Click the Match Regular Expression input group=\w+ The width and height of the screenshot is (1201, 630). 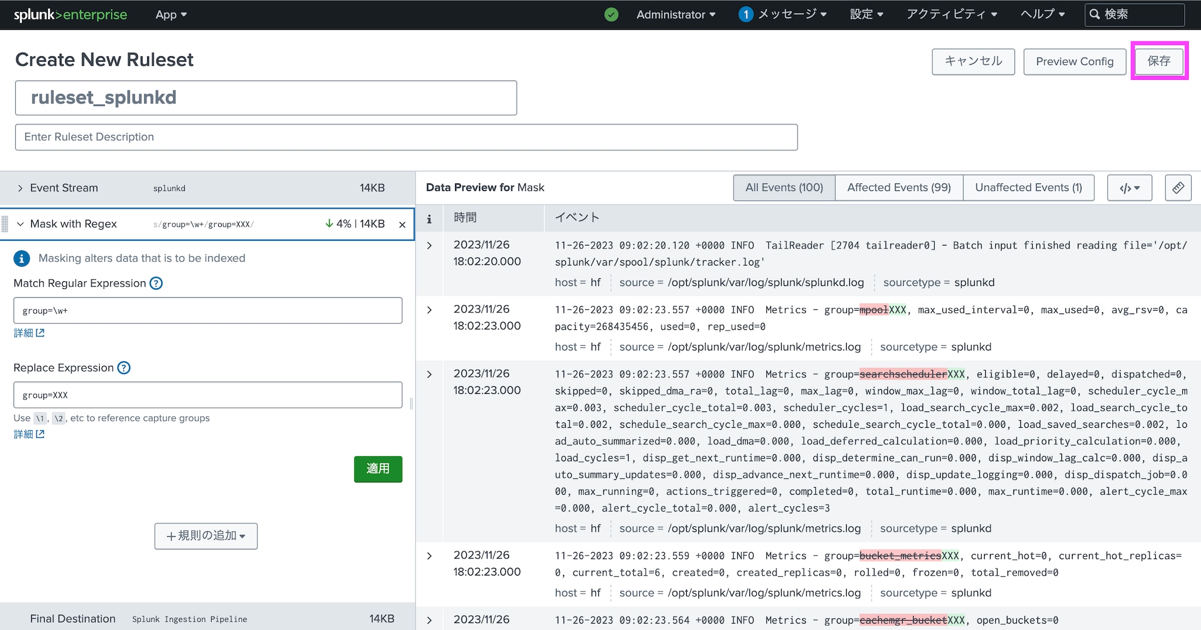coord(208,311)
